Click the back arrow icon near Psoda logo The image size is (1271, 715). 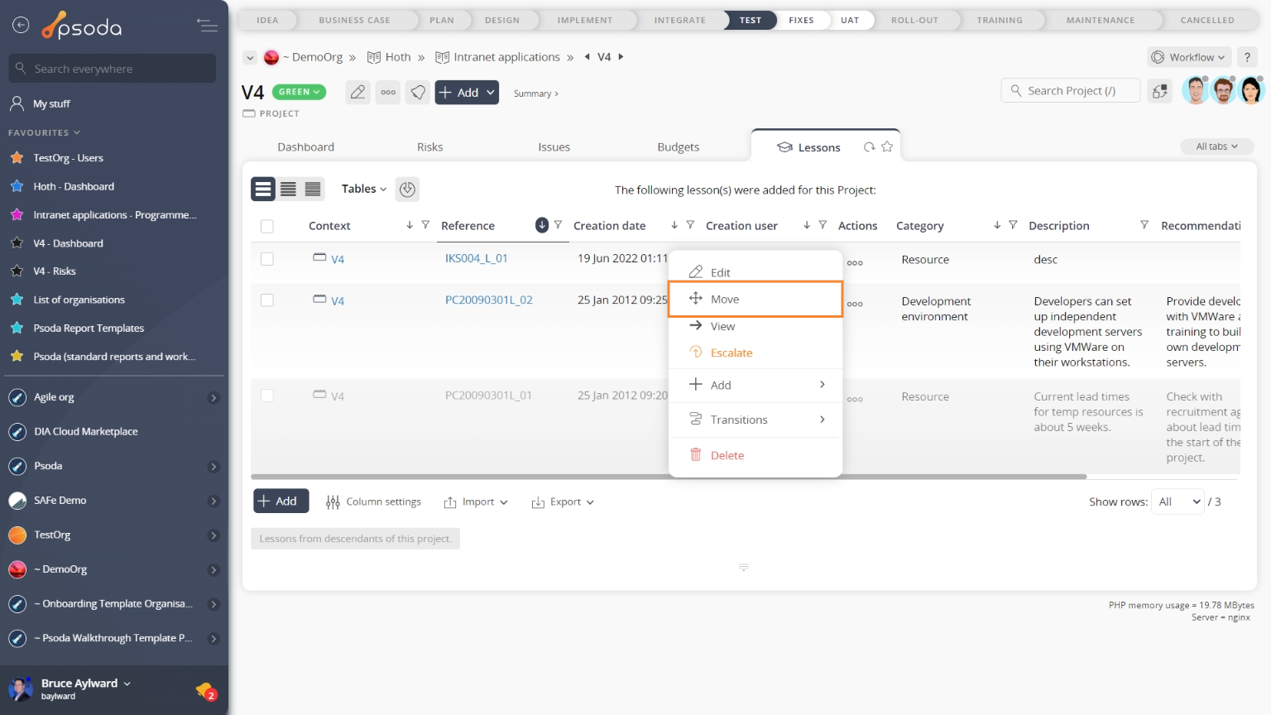click(21, 26)
